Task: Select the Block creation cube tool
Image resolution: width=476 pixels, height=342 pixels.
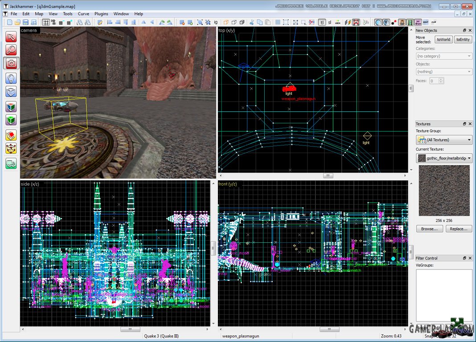Action: point(11,92)
